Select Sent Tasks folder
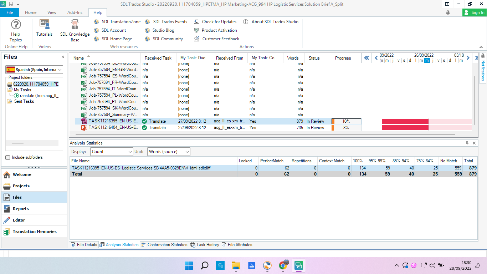487x274 pixels. pos(21,101)
